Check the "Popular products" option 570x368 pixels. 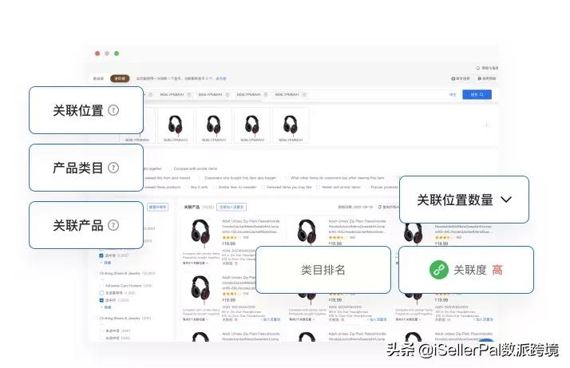[367, 188]
